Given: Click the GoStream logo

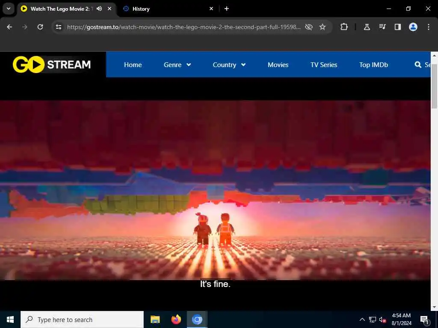Looking at the screenshot, I should pos(52,64).
